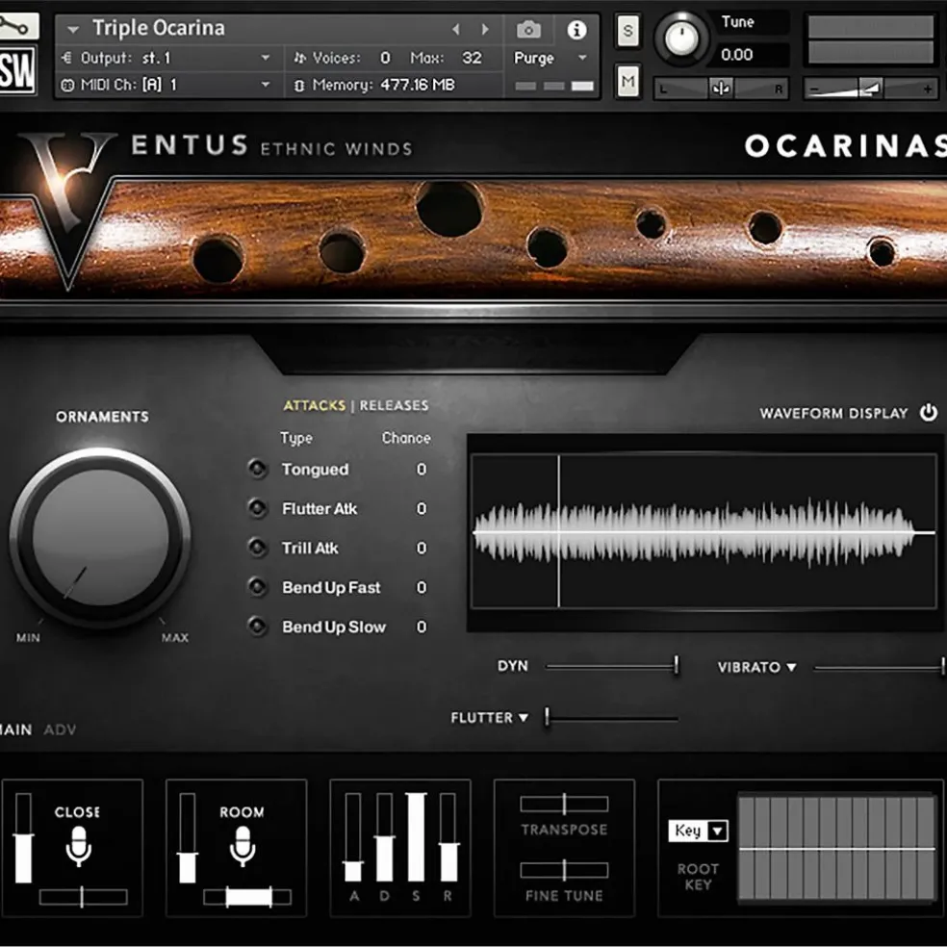947x947 pixels.
Task: Click the Close microphone icon
Action: click(x=79, y=846)
